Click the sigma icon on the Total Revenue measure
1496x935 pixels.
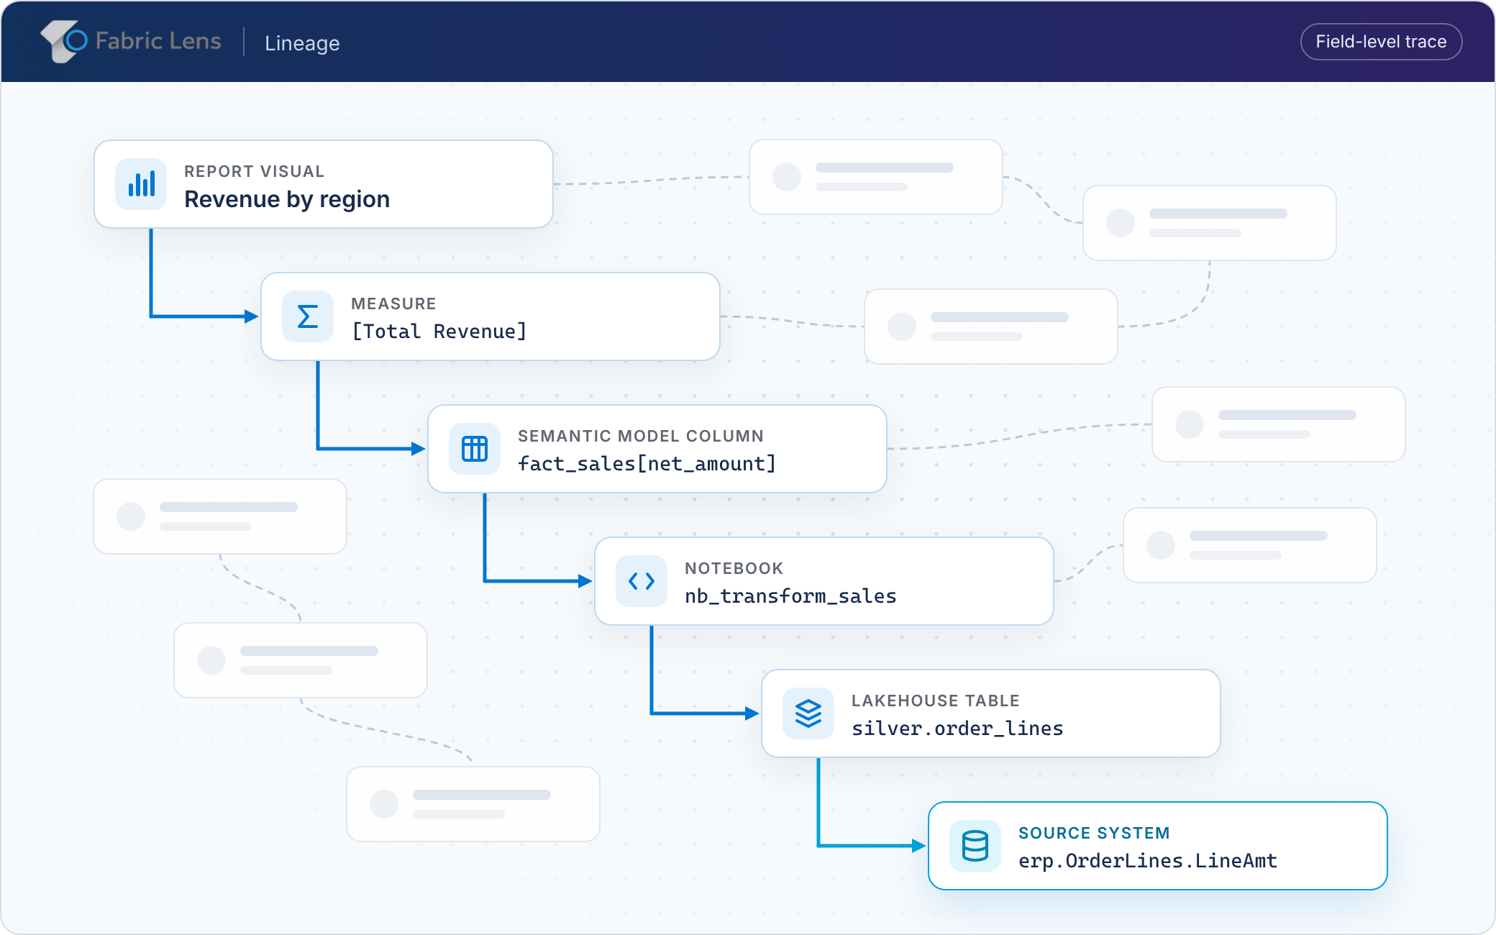click(x=308, y=316)
